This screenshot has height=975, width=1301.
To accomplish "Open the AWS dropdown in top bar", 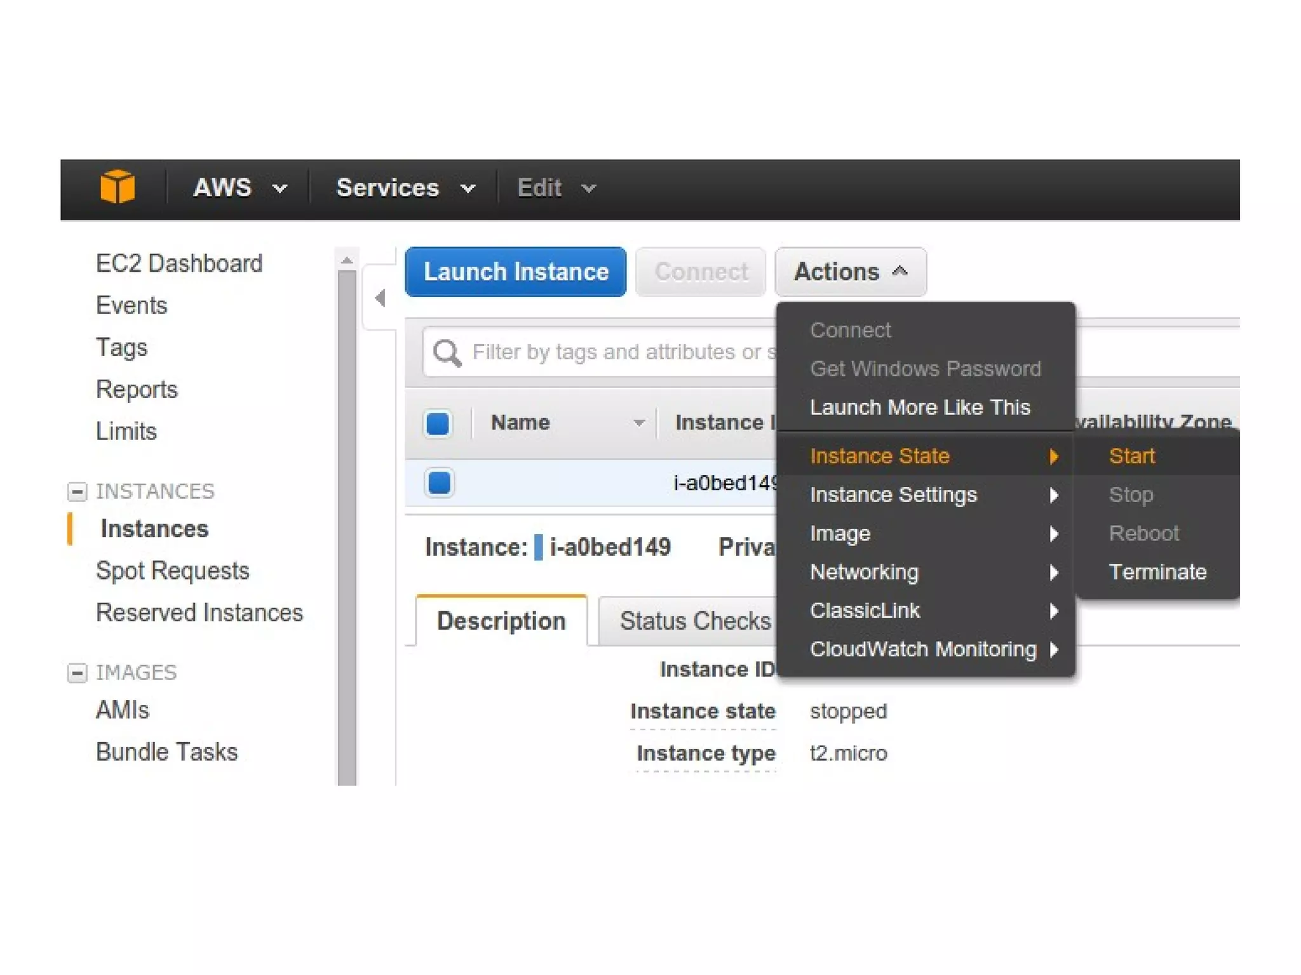I will pyautogui.click(x=239, y=188).
